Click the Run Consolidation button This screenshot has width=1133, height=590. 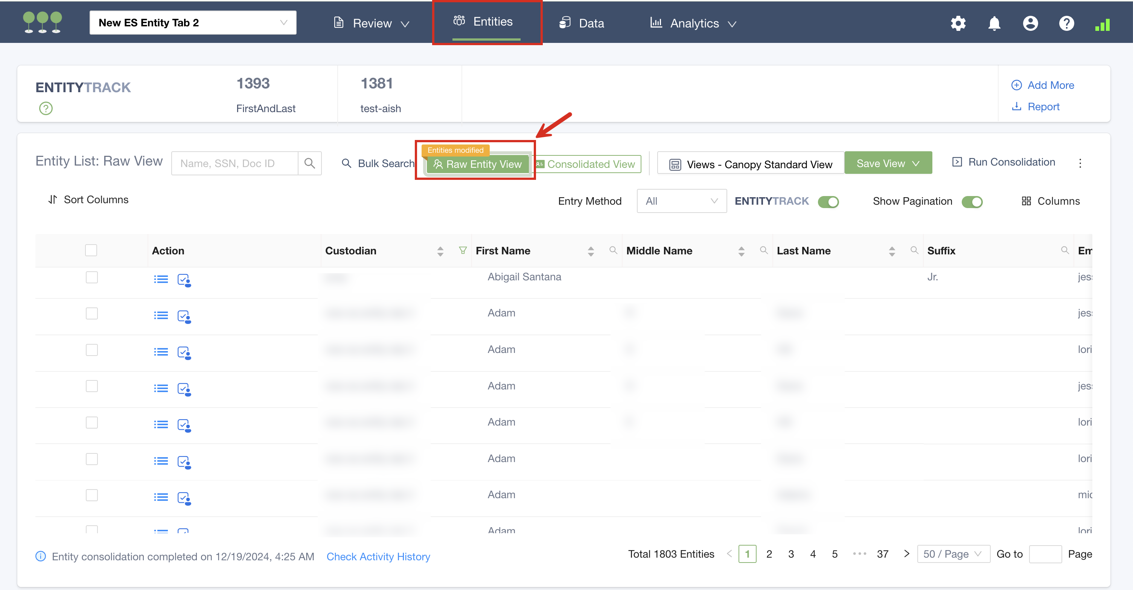pyautogui.click(x=1003, y=162)
